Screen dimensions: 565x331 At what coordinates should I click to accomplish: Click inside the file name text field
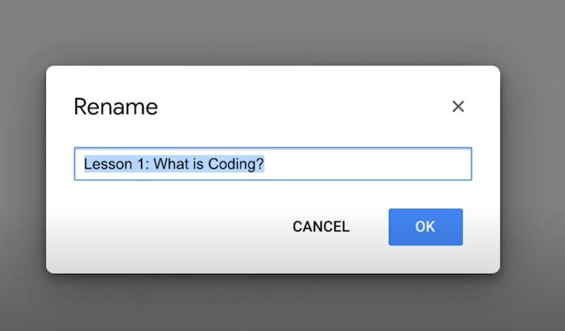pyautogui.click(x=273, y=164)
